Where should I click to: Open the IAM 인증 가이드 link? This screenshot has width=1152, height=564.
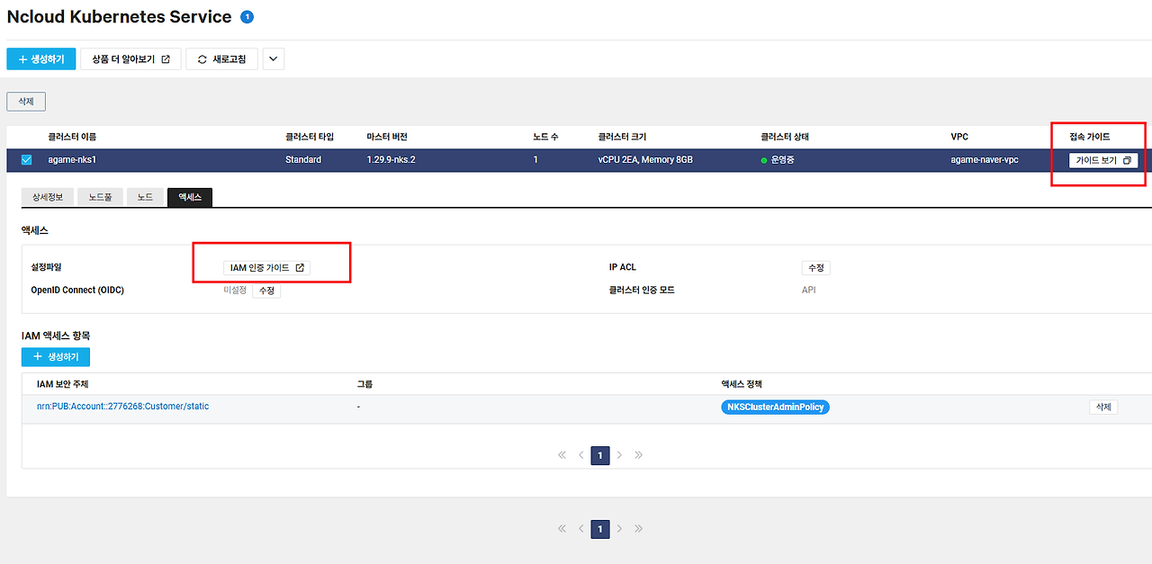(x=266, y=267)
